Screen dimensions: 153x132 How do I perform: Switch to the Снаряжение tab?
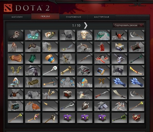tap(74, 17)
